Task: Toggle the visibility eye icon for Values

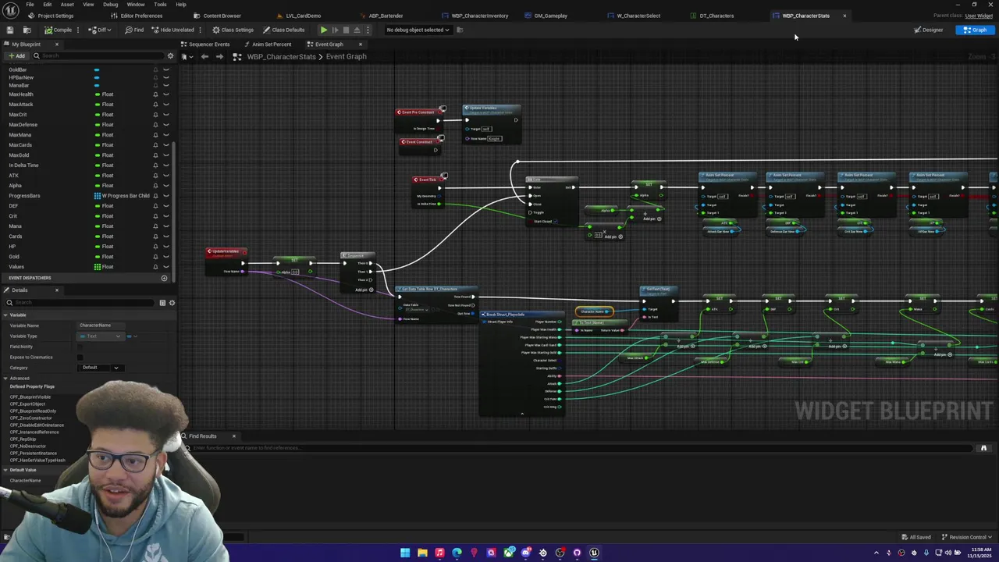Action: click(x=165, y=267)
